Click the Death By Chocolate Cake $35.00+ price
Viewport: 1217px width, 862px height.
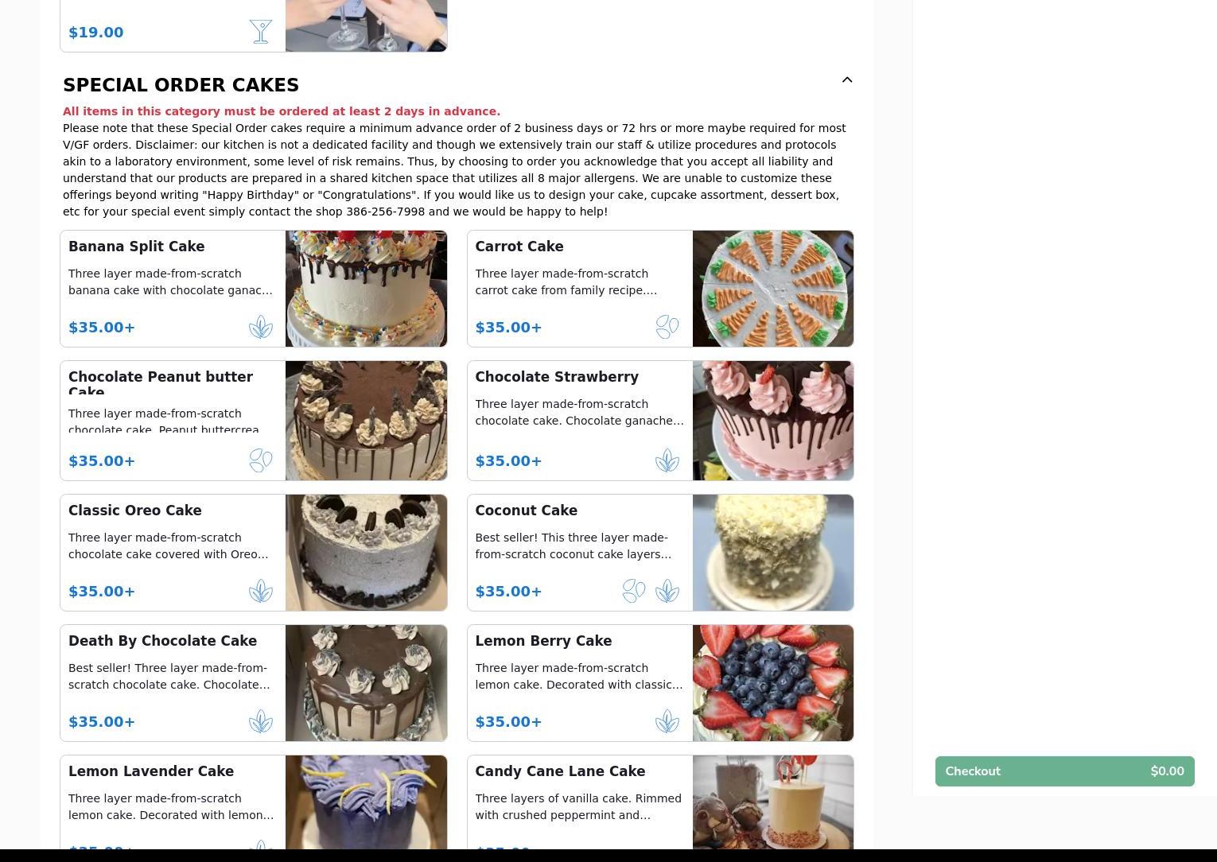coord(102,721)
